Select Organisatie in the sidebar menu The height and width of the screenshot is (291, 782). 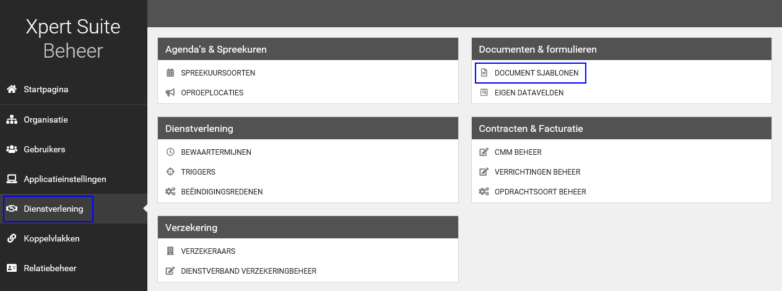pos(46,119)
